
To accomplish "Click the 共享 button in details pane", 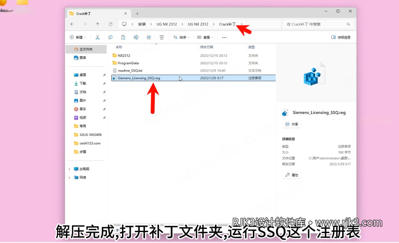I will click(x=292, y=124).
